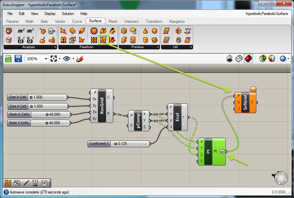294x198 pixels.
Task: Switch to the Mesh tab
Action: (x=113, y=21)
